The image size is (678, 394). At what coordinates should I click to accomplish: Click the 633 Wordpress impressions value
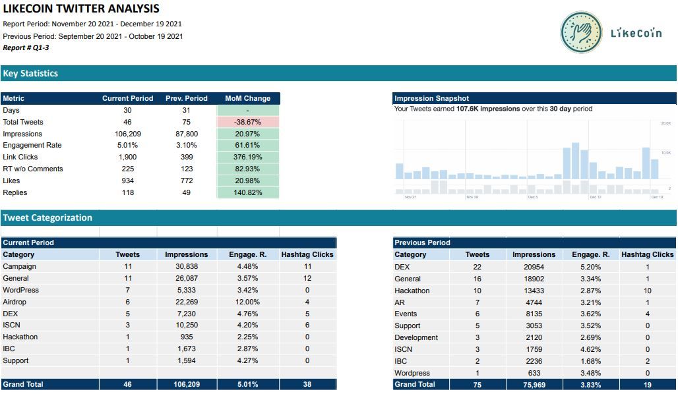tap(534, 373)
